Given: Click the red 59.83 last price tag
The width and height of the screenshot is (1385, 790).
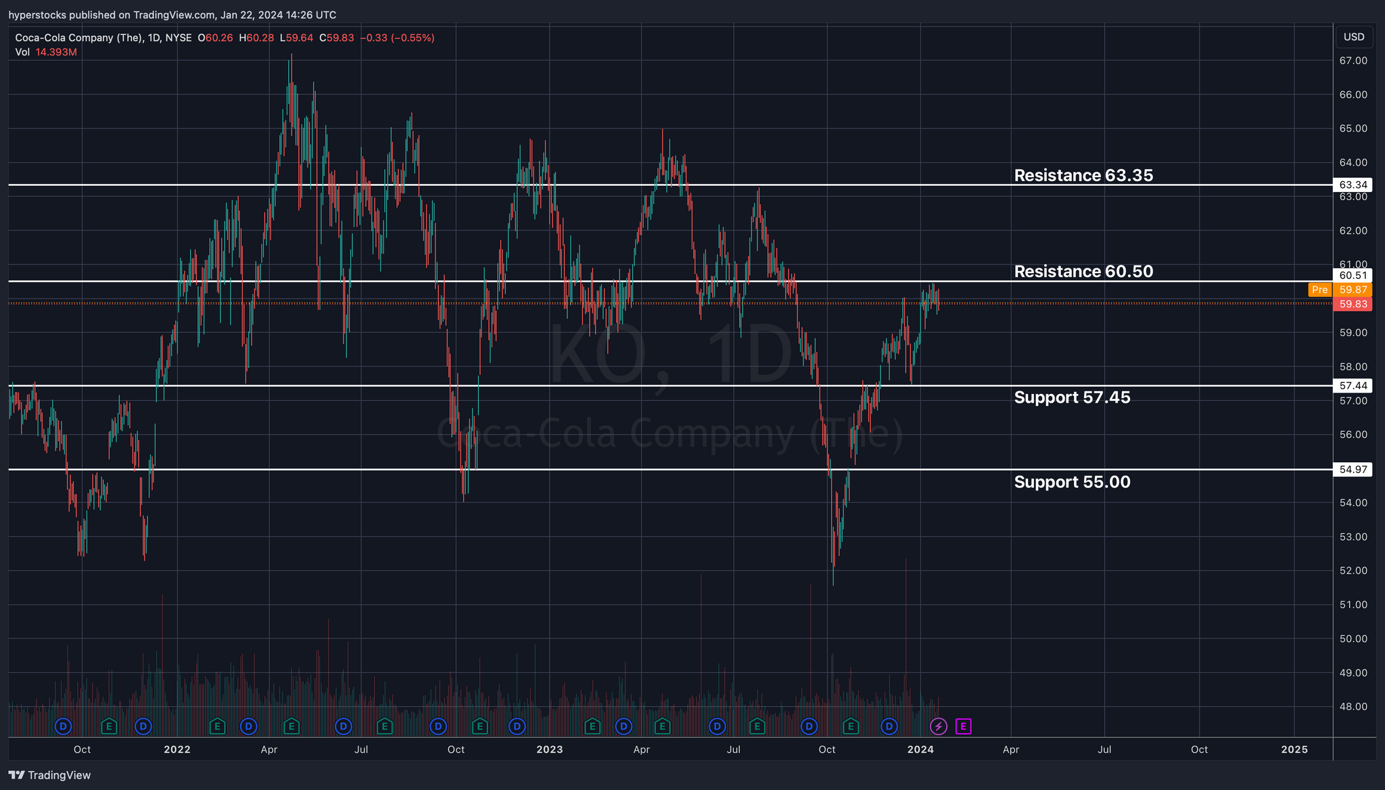Looking at the screenshot, I should (x=1352, y=304).
